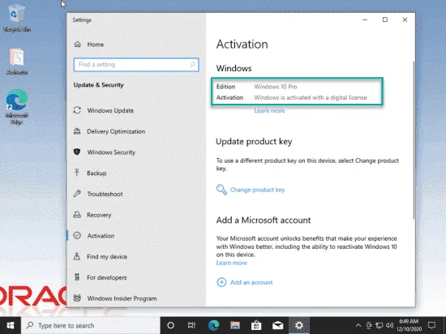Open the Windows Start menu

[x=11, y=325]
